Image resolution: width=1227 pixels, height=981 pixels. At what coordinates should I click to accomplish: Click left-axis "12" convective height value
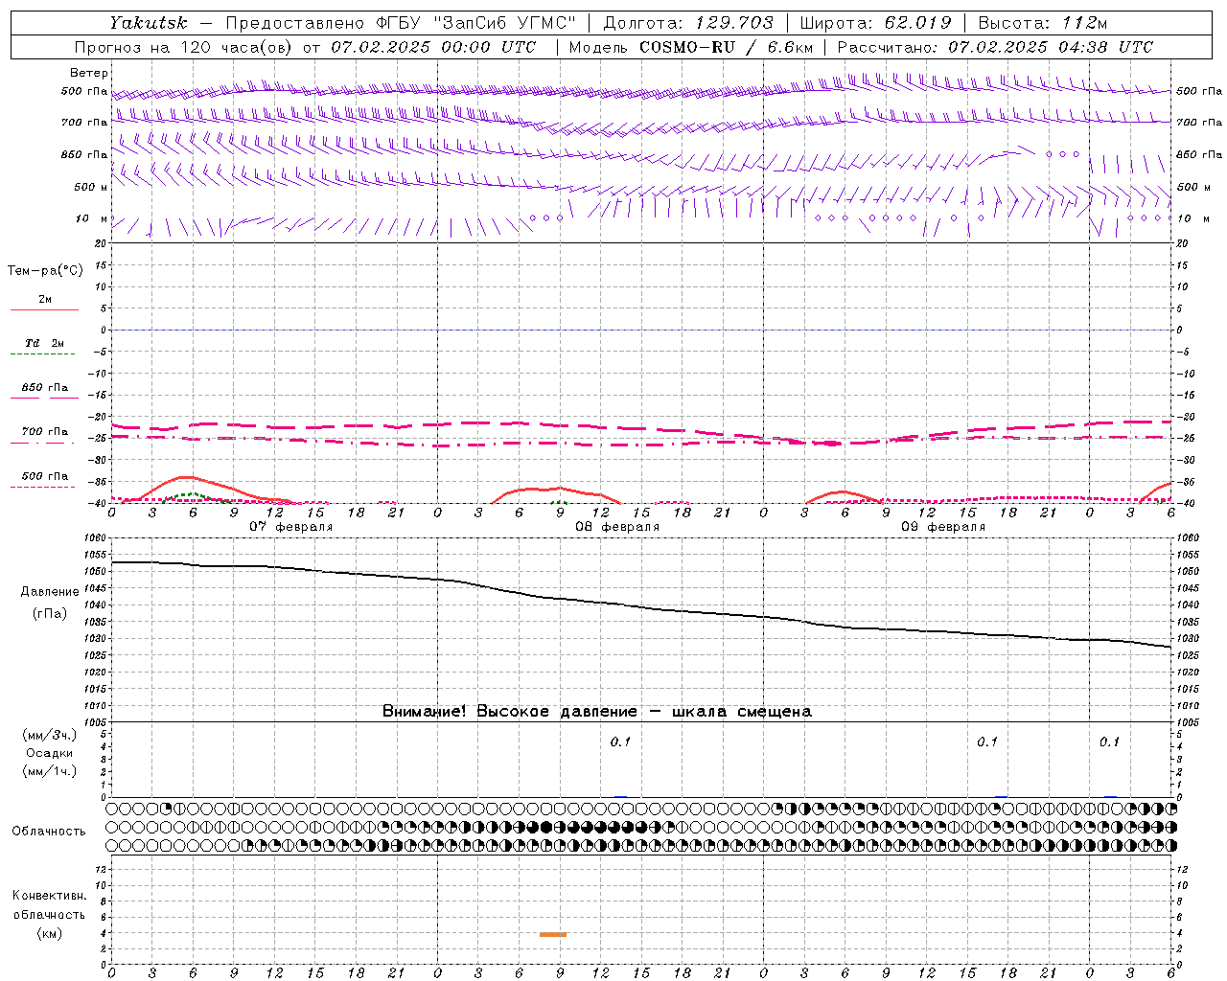103,870
